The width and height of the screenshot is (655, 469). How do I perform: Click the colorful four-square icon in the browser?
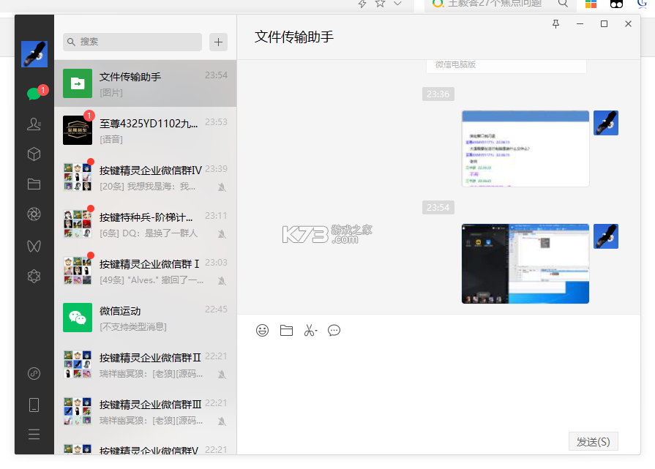pyautogui.click(x=591, y=4)
